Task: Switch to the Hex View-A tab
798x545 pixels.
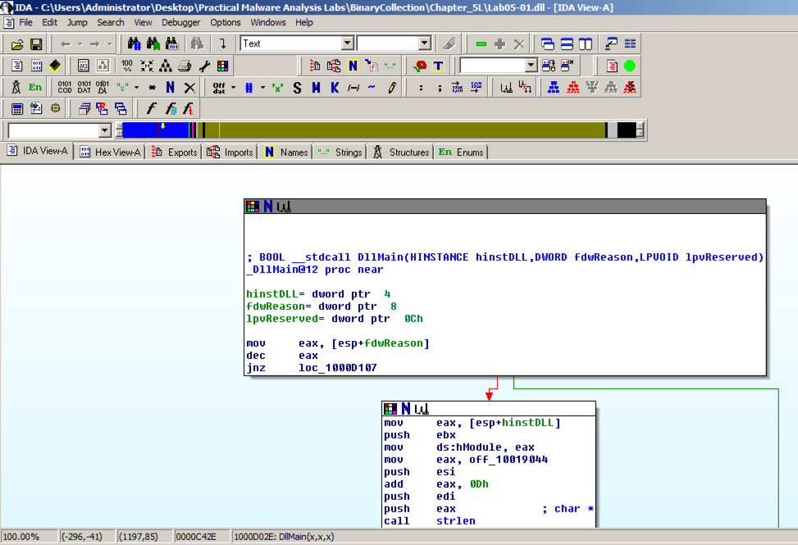Action: tap(111, 152)
